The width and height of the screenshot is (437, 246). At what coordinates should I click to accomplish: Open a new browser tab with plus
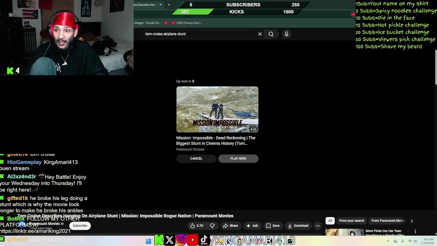click(169, 5)
